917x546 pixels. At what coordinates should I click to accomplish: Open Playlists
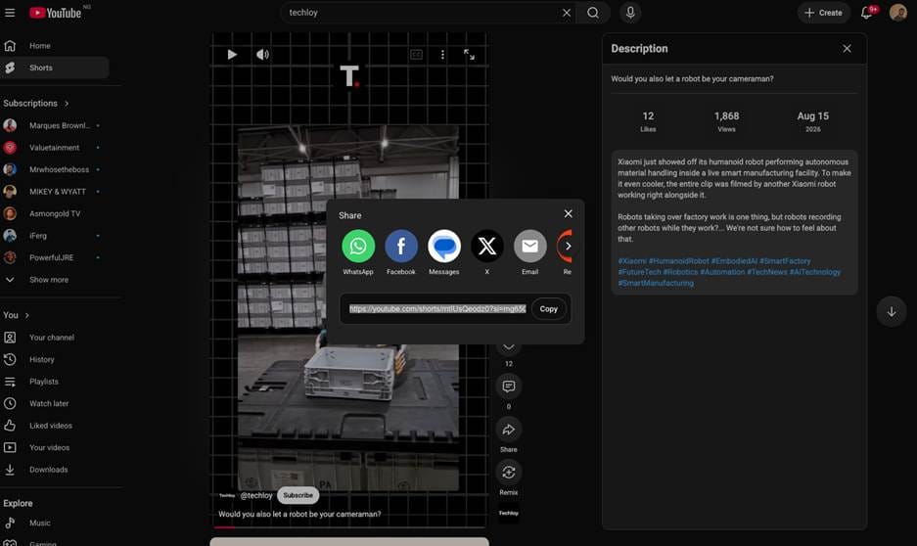click(55, 382)
